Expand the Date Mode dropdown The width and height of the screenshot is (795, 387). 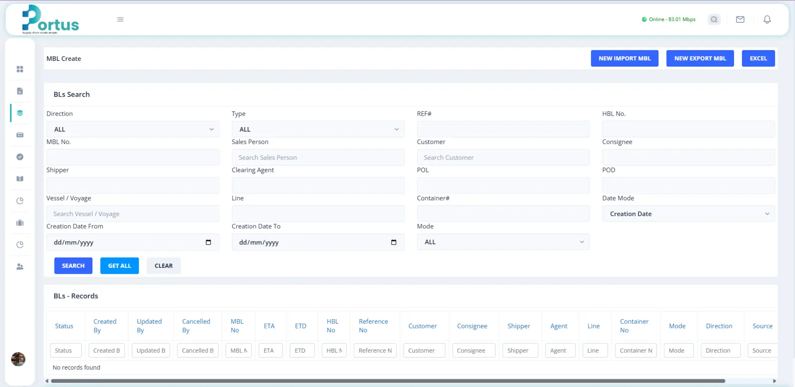(689, 214)
